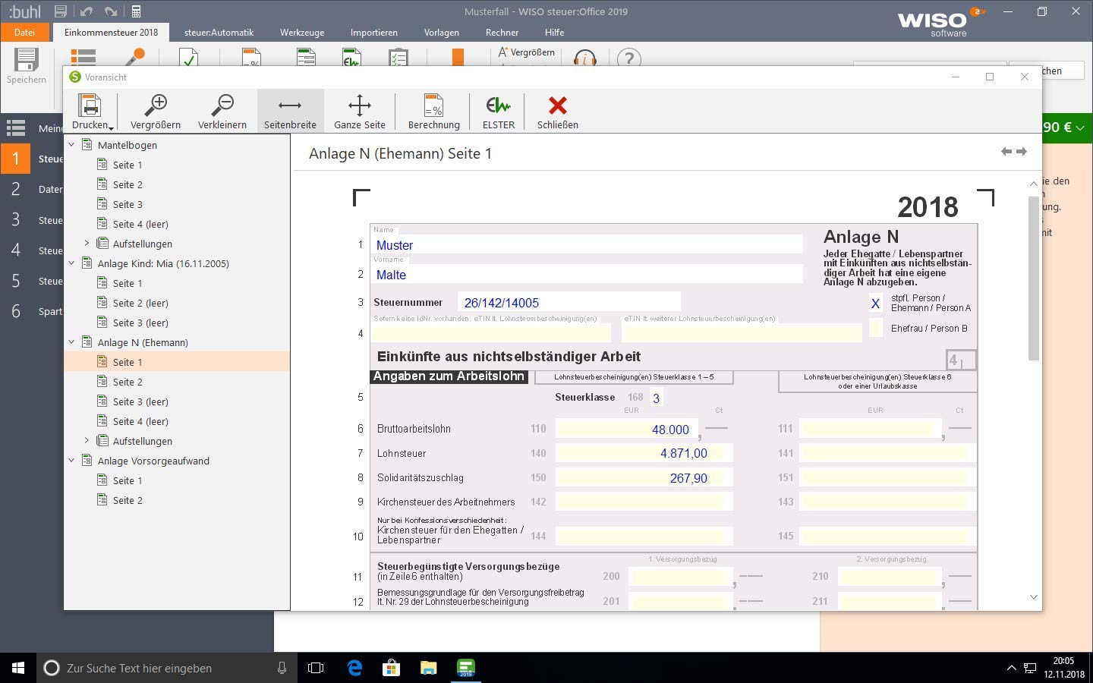Click the Bruttoarbeitslohn 48.000 field

(625, 429)
